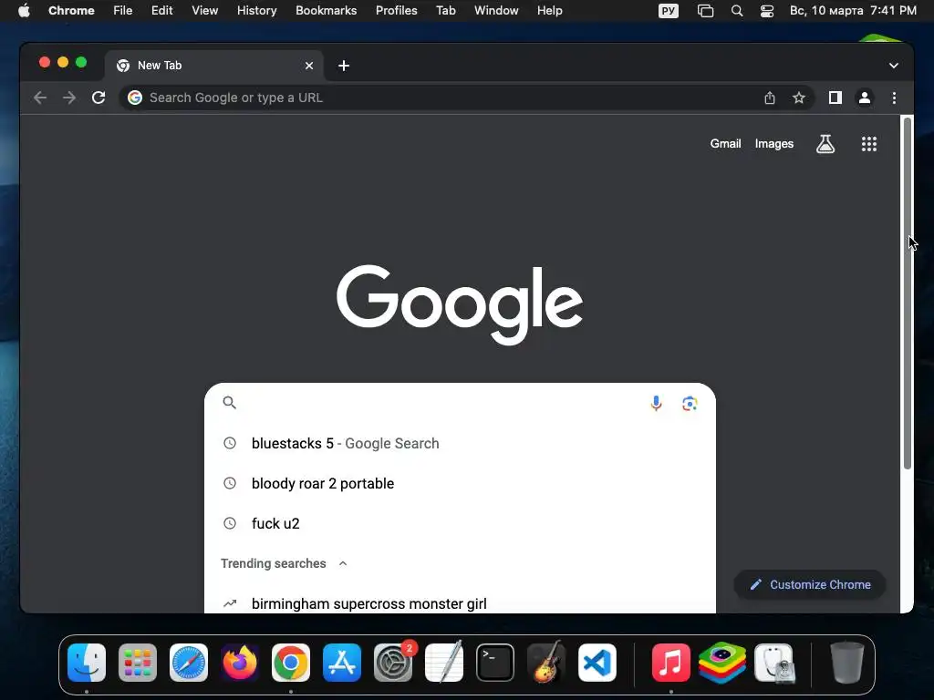Open the Chrome application menu

pyautogui.click(x=71, y=11)
